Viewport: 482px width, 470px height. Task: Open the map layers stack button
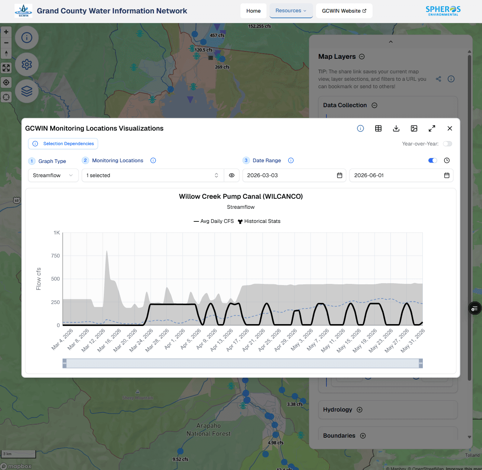tap(27, 91)
